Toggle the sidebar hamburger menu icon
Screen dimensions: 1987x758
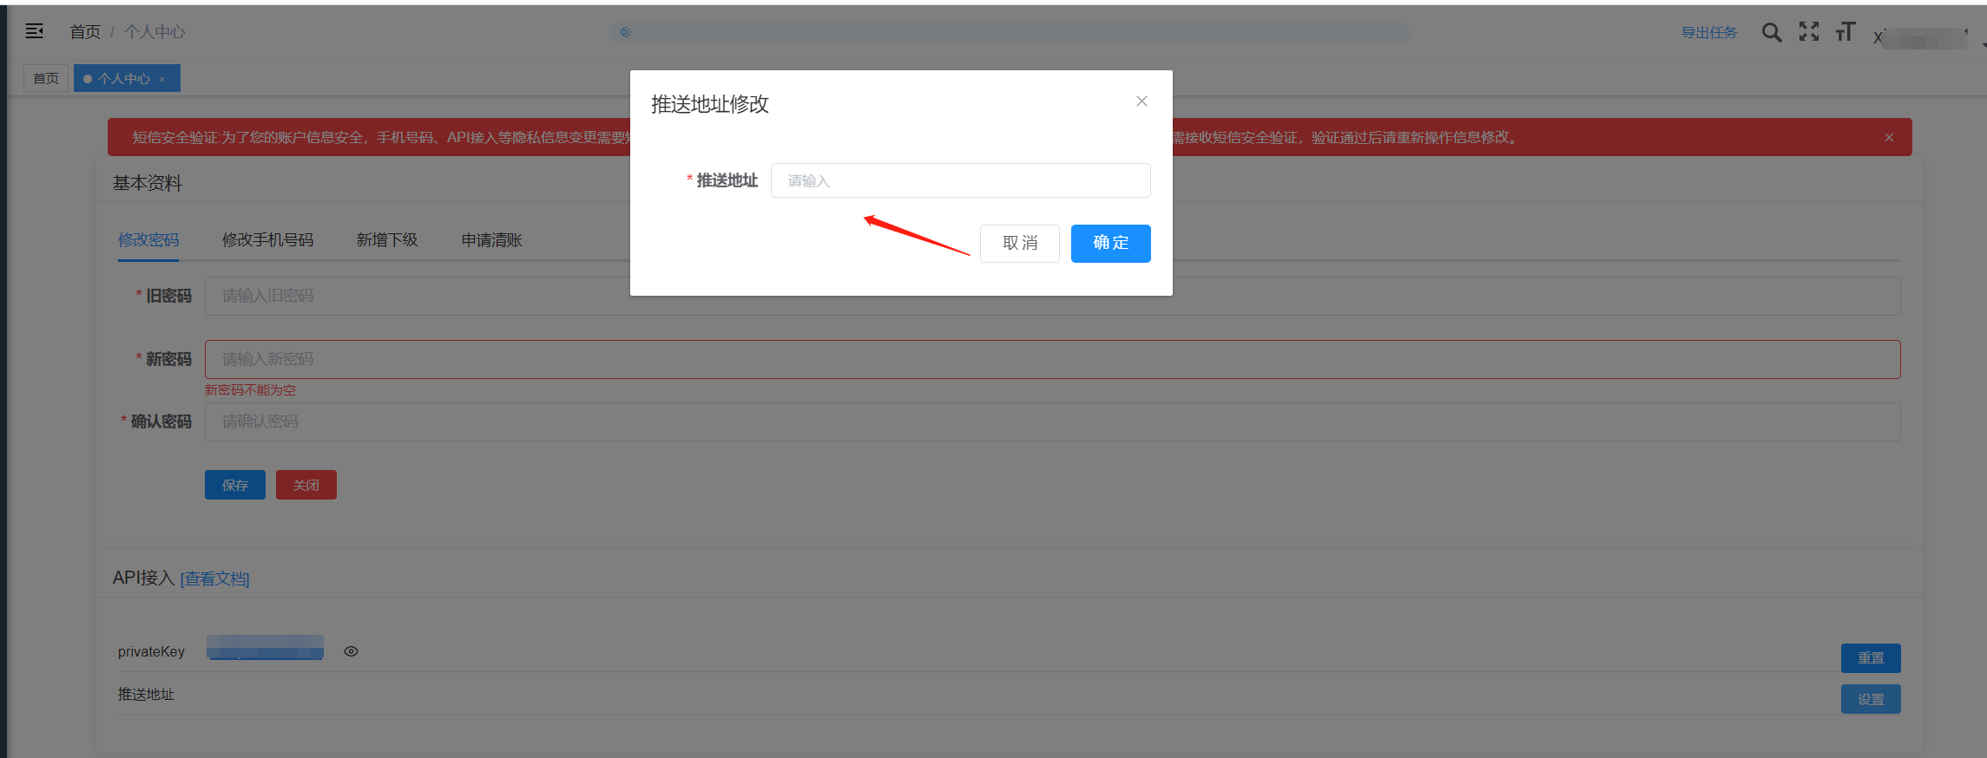[x=35, y=31]
